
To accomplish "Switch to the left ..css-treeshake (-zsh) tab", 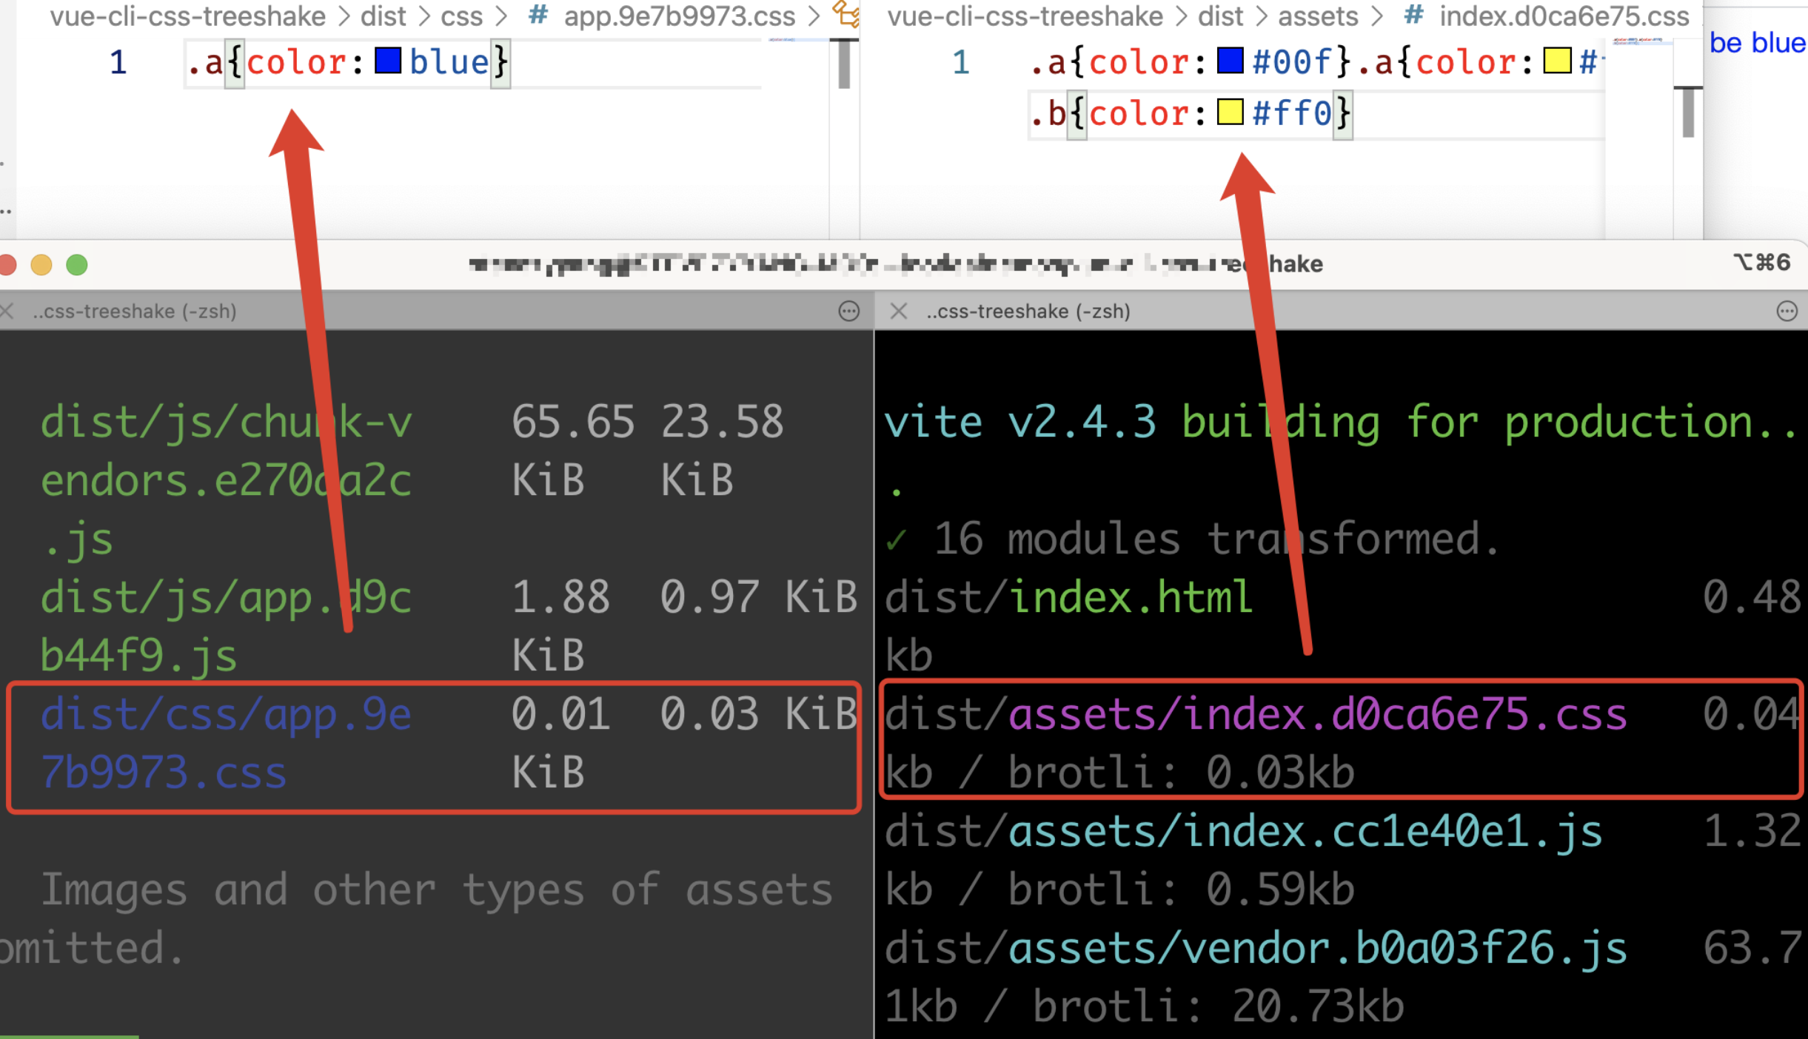I will coord(135,312).
